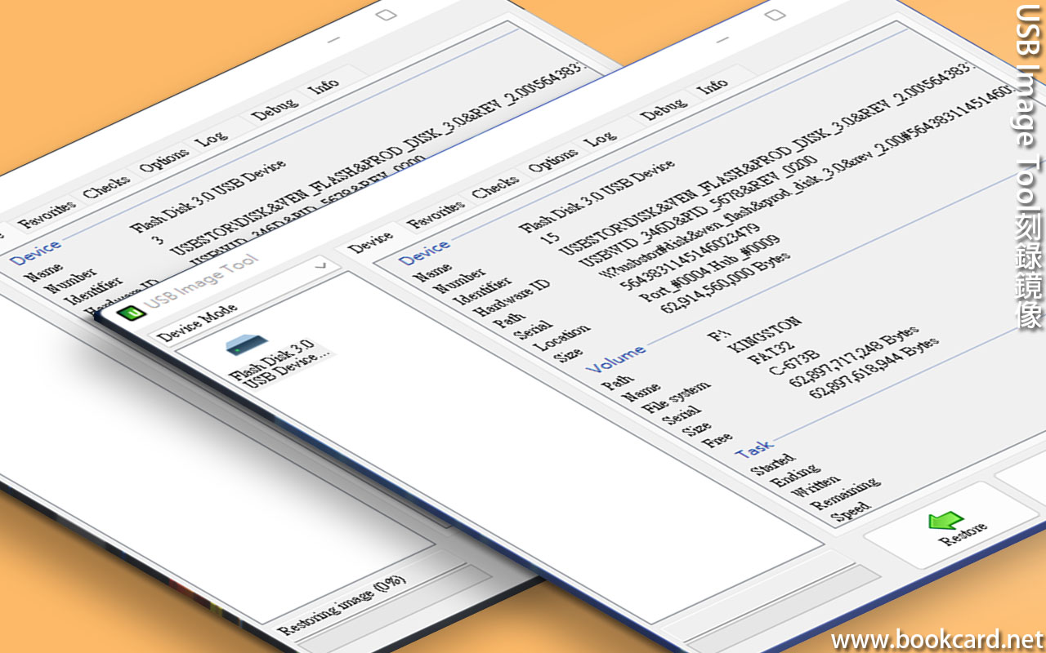
Task: Click volume name KINGSTON
Action: pyautogui.click(x=764, y=335)
